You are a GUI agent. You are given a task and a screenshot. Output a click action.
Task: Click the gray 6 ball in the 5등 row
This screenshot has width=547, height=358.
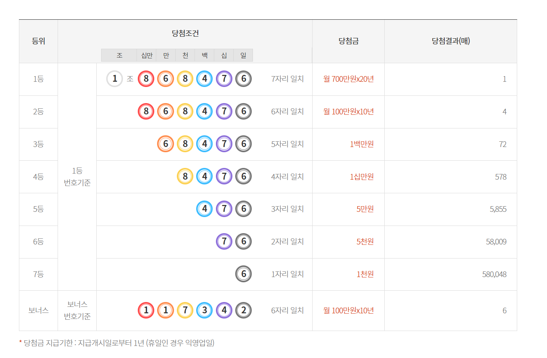244,209
